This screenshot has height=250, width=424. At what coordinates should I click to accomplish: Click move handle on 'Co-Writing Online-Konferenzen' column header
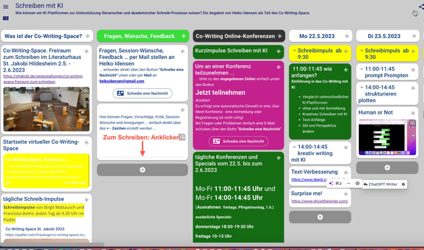tap(280, 36)
